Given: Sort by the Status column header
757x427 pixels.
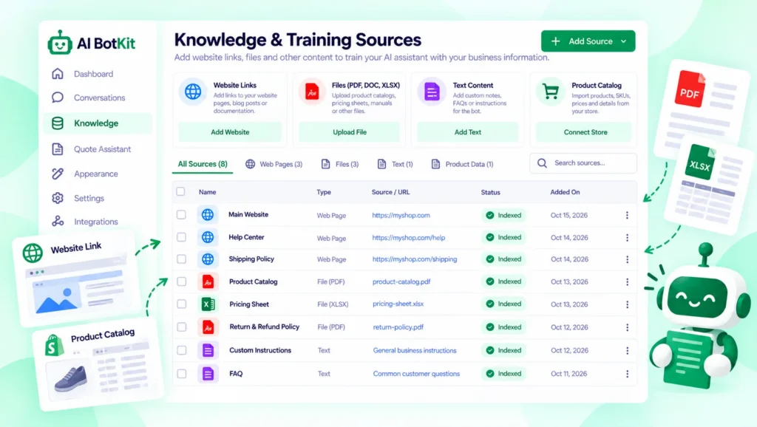Looking at the screenshot, I should pos(491,192).
